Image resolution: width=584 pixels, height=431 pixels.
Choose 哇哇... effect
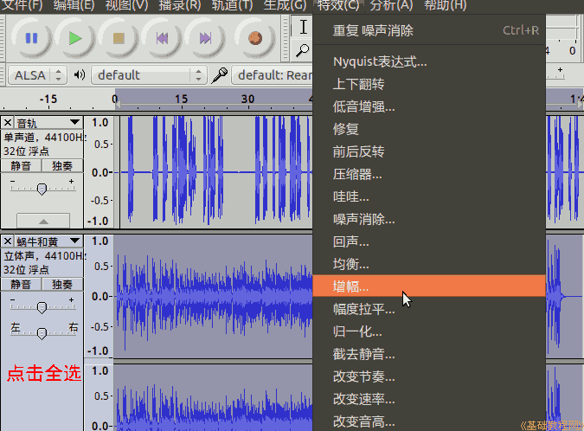click(429, 196)
